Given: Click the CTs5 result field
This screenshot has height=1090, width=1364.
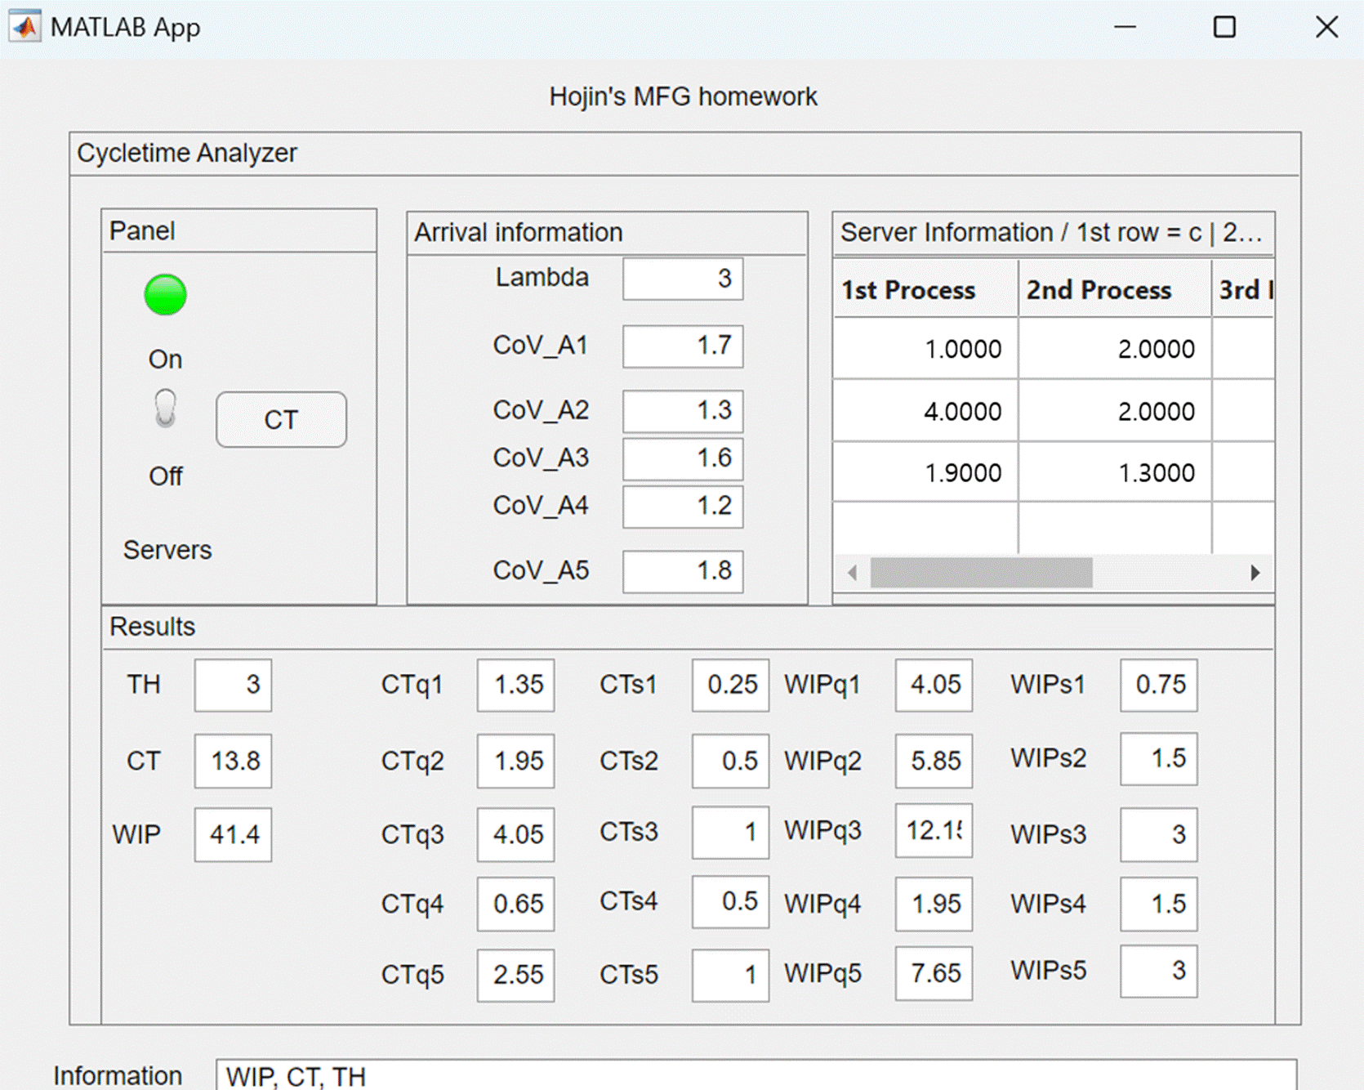Looking at the screenshot, I should pyautogui.click(x=730, y=975).
